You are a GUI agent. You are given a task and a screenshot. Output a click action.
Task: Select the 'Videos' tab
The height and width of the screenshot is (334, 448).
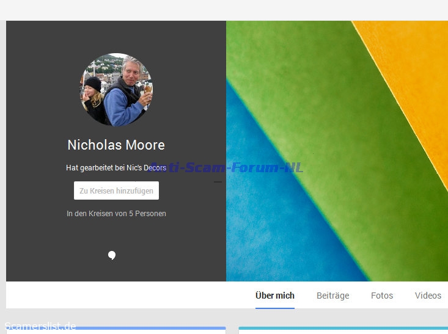[x=428, y=296]
